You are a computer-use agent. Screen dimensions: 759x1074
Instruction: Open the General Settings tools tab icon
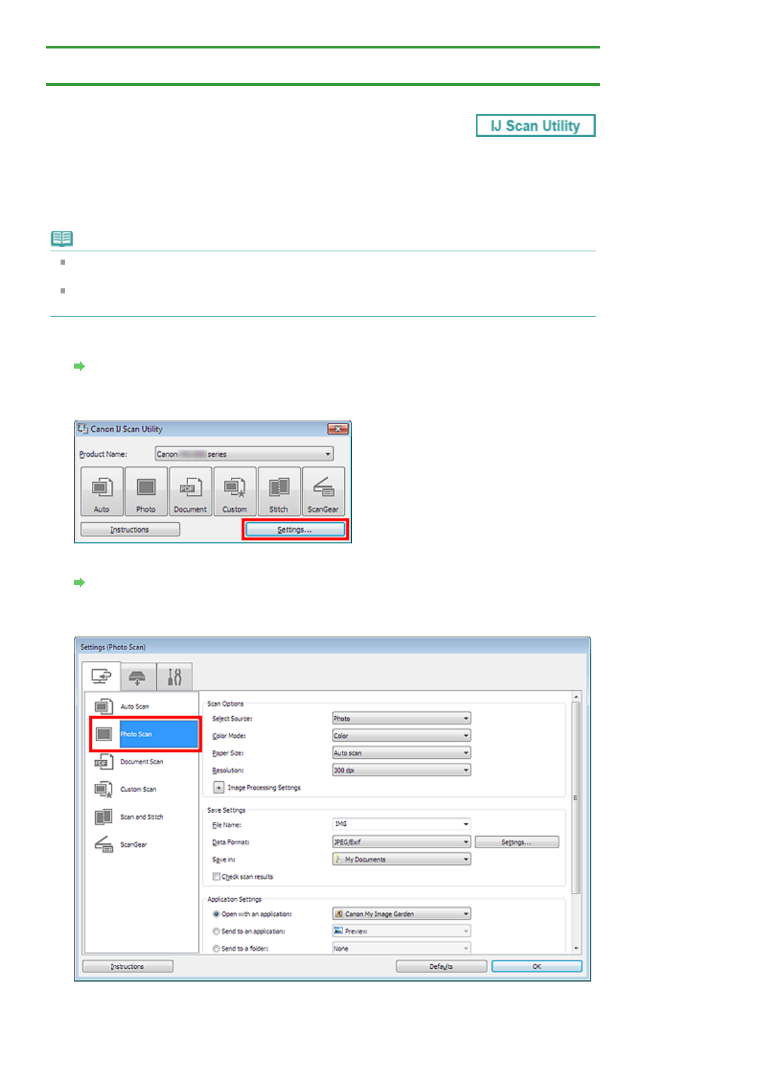tap(174, 677)
